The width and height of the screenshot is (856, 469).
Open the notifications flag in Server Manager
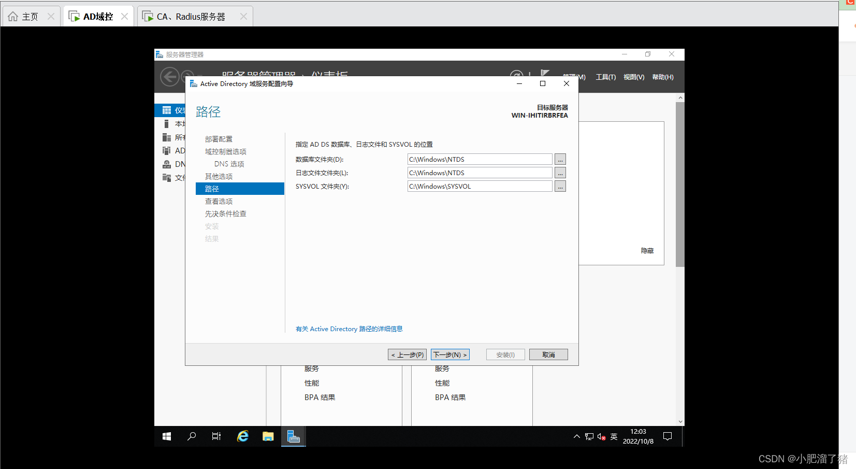(545, 73)
